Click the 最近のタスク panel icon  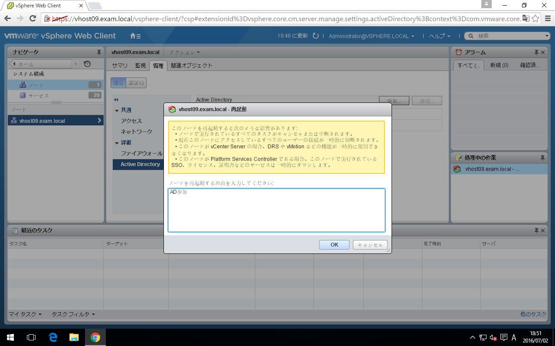pos(15,231)
